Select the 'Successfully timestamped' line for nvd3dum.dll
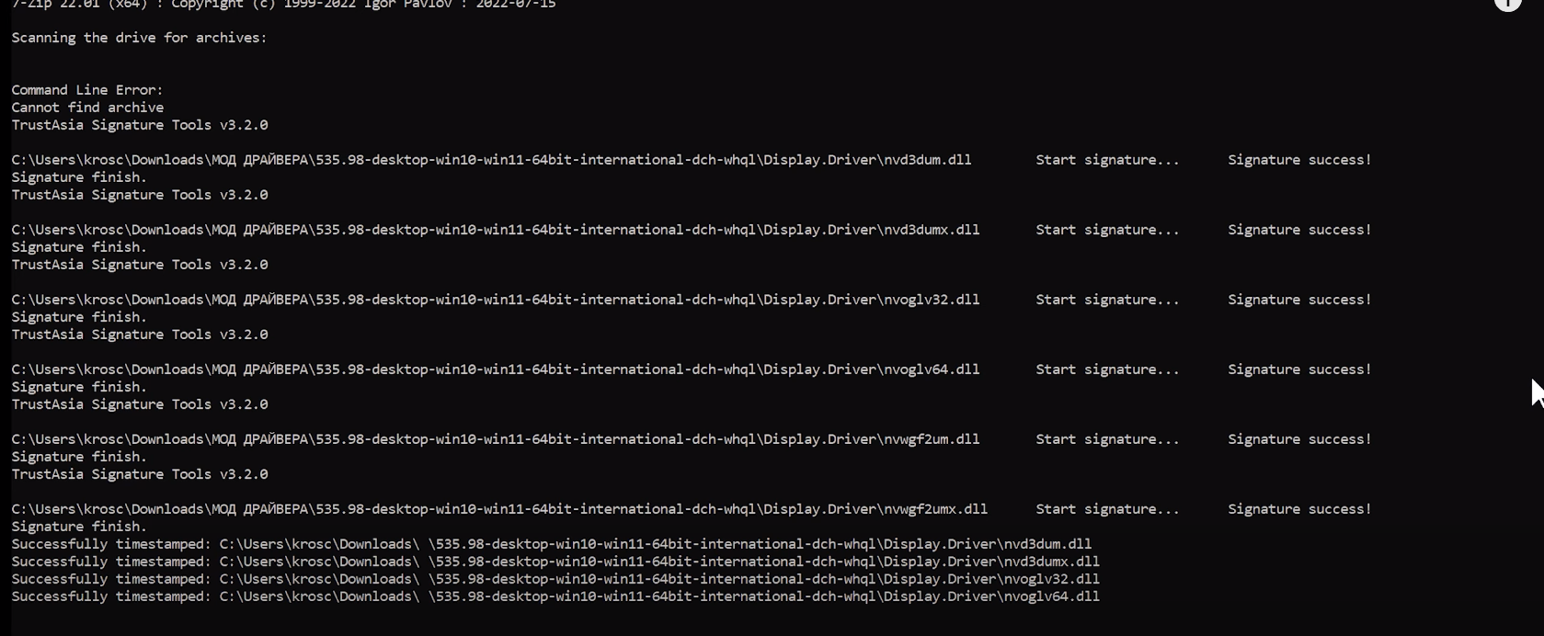This screenshot has width=1544, height=636. point(552,544)
